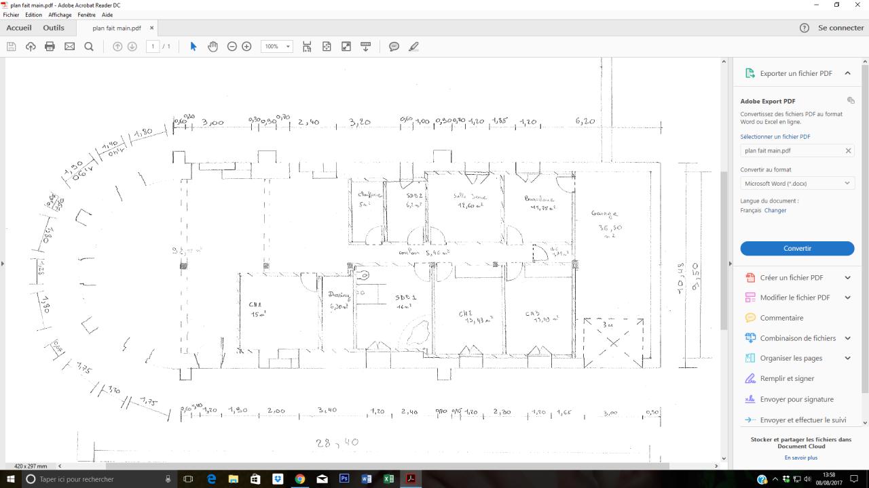Open the zoom level dropdown

point(288,46)
